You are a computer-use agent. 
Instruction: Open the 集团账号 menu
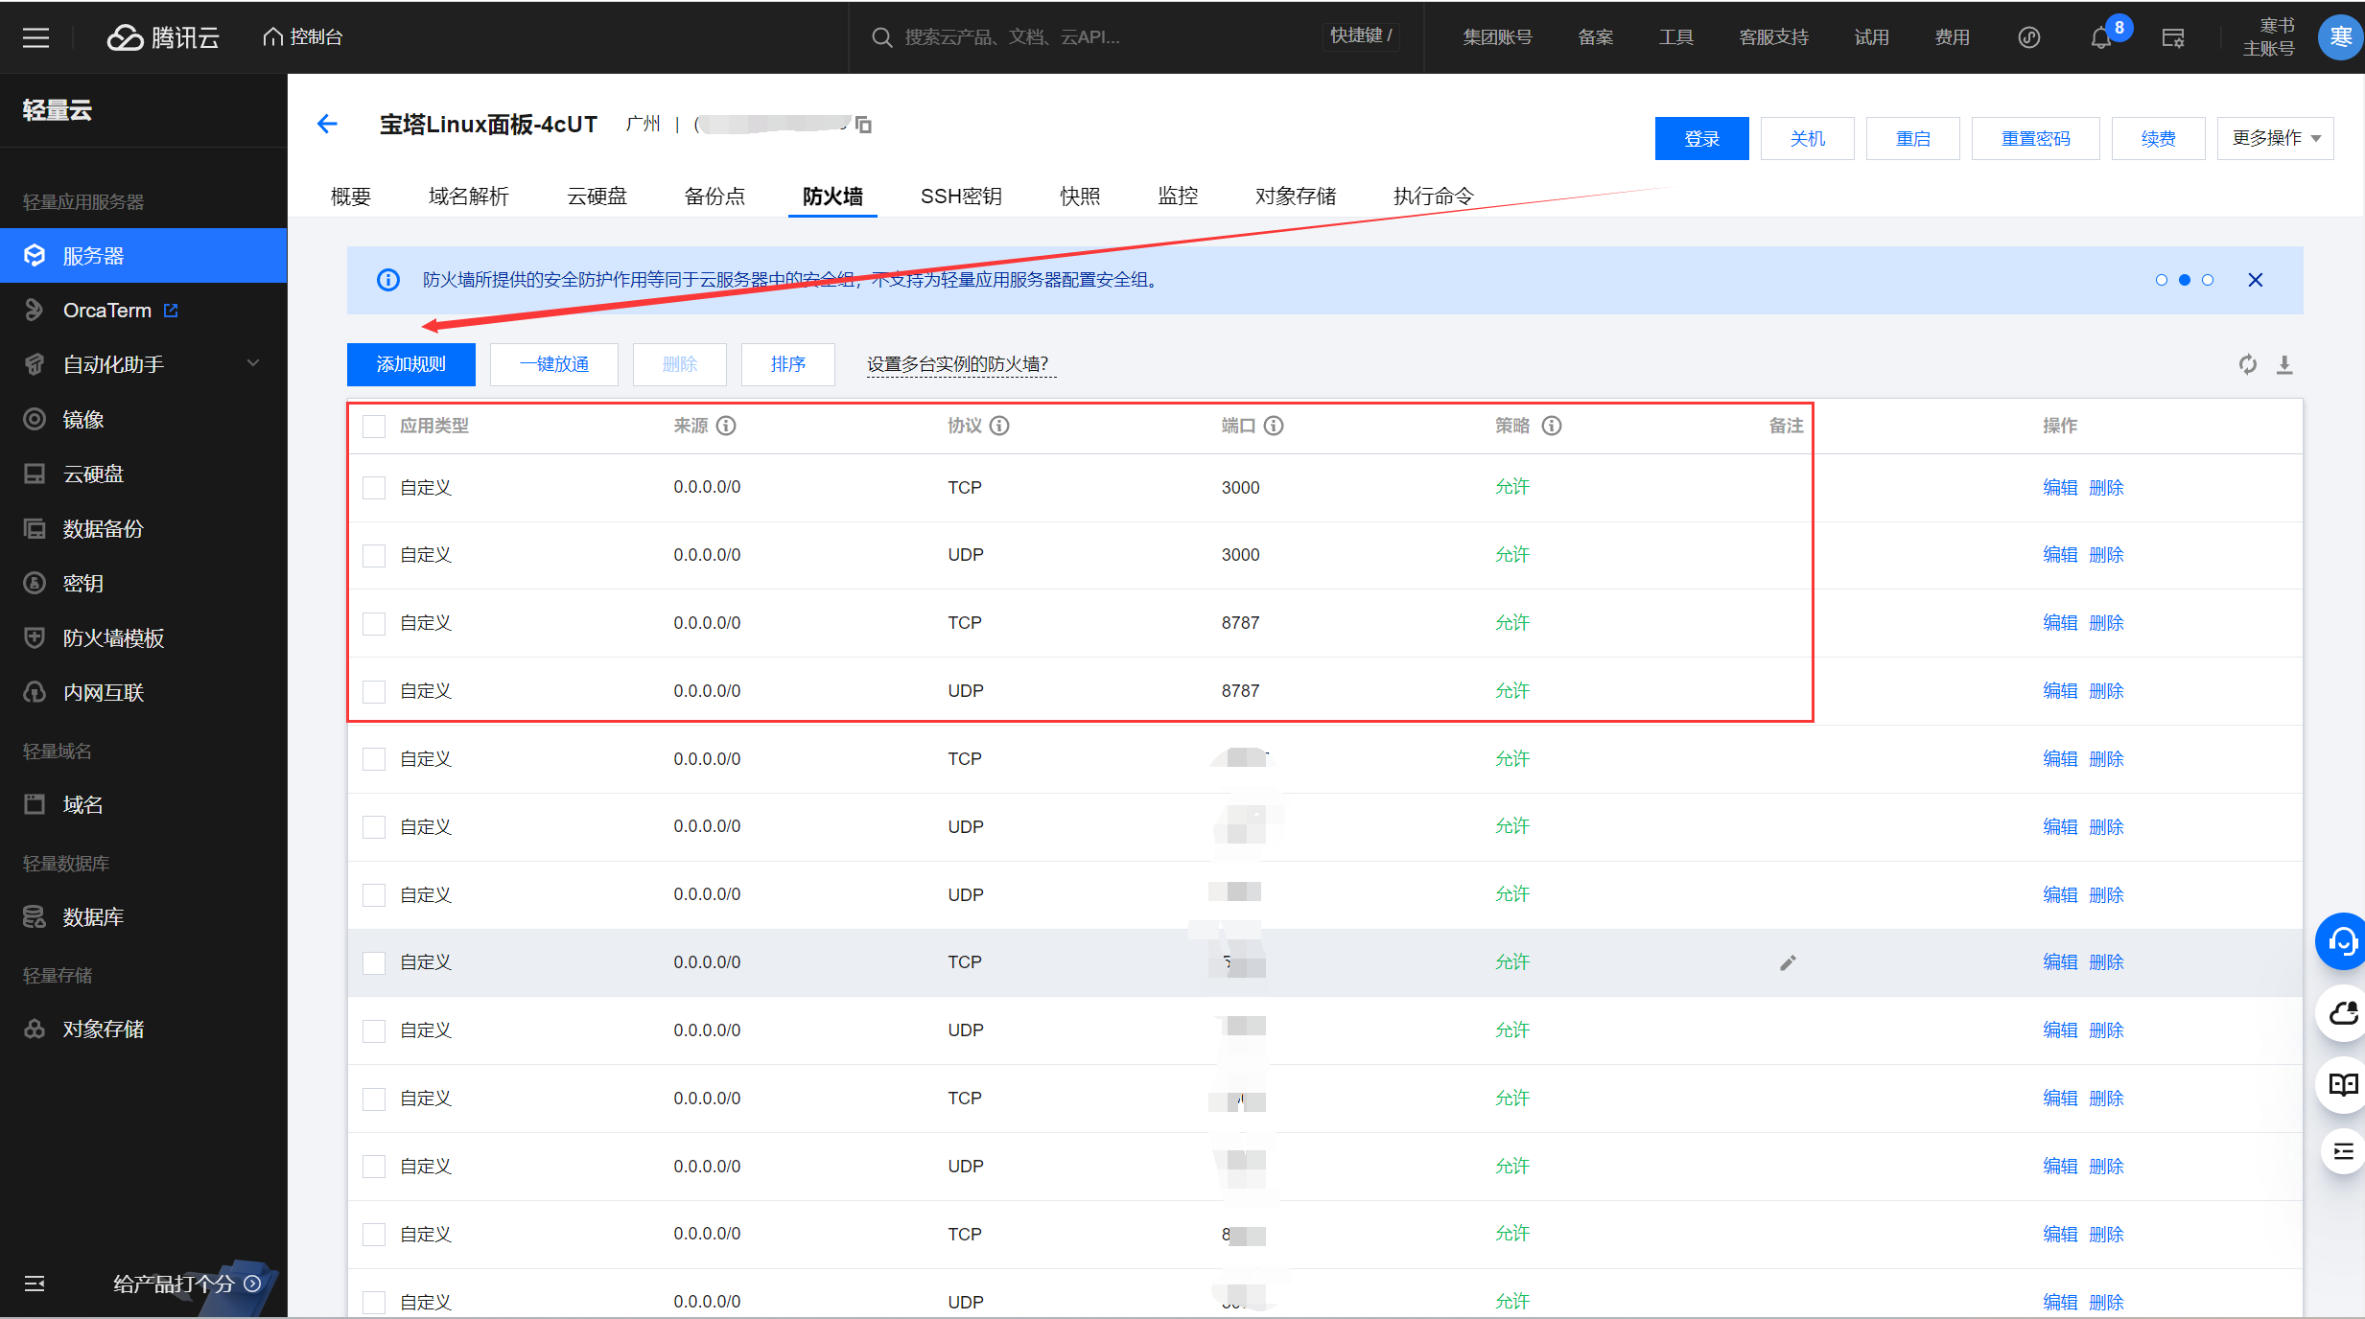[x=1497, y=37]
